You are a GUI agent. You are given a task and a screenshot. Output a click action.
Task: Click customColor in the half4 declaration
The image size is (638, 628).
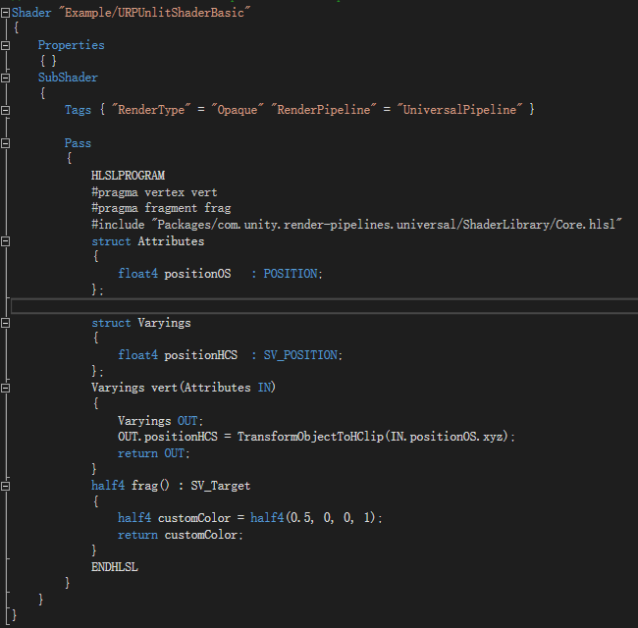click(194, 518)
